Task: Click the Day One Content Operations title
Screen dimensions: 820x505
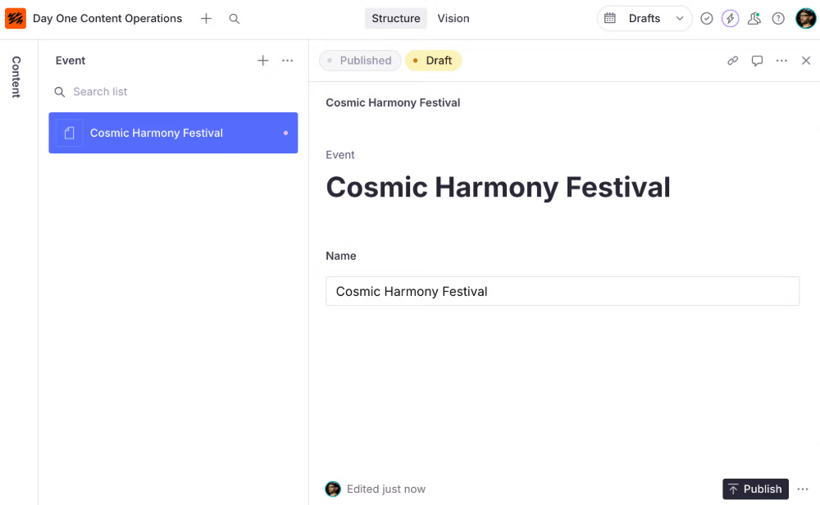Action: click(x=107, y=18)
